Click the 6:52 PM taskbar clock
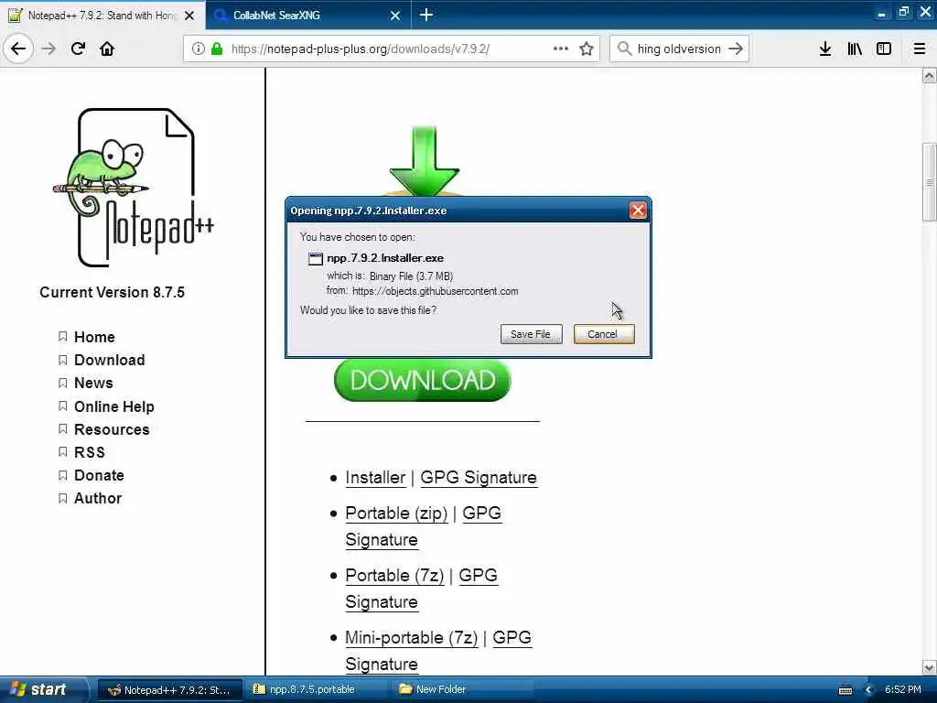Screen dimensions: 937x703 pos(903,690)
